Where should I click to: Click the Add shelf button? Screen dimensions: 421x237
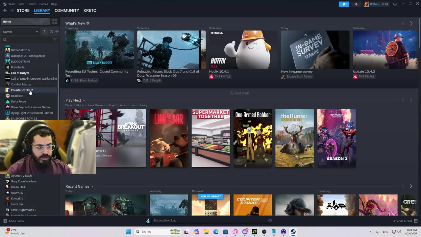[239, 93]
